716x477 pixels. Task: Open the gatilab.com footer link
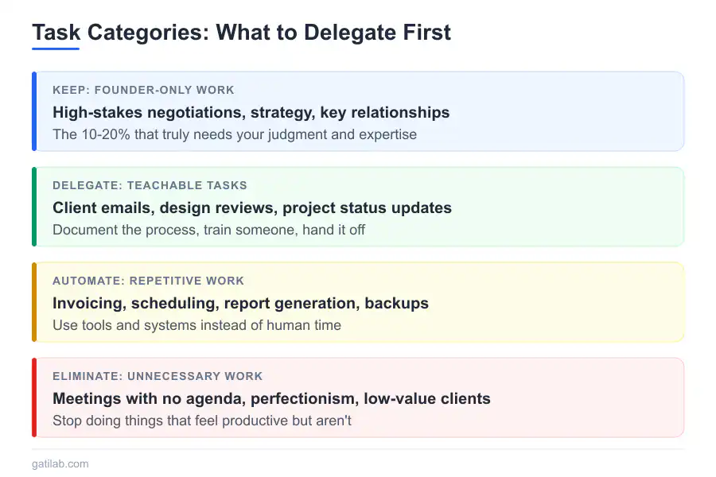60,463
